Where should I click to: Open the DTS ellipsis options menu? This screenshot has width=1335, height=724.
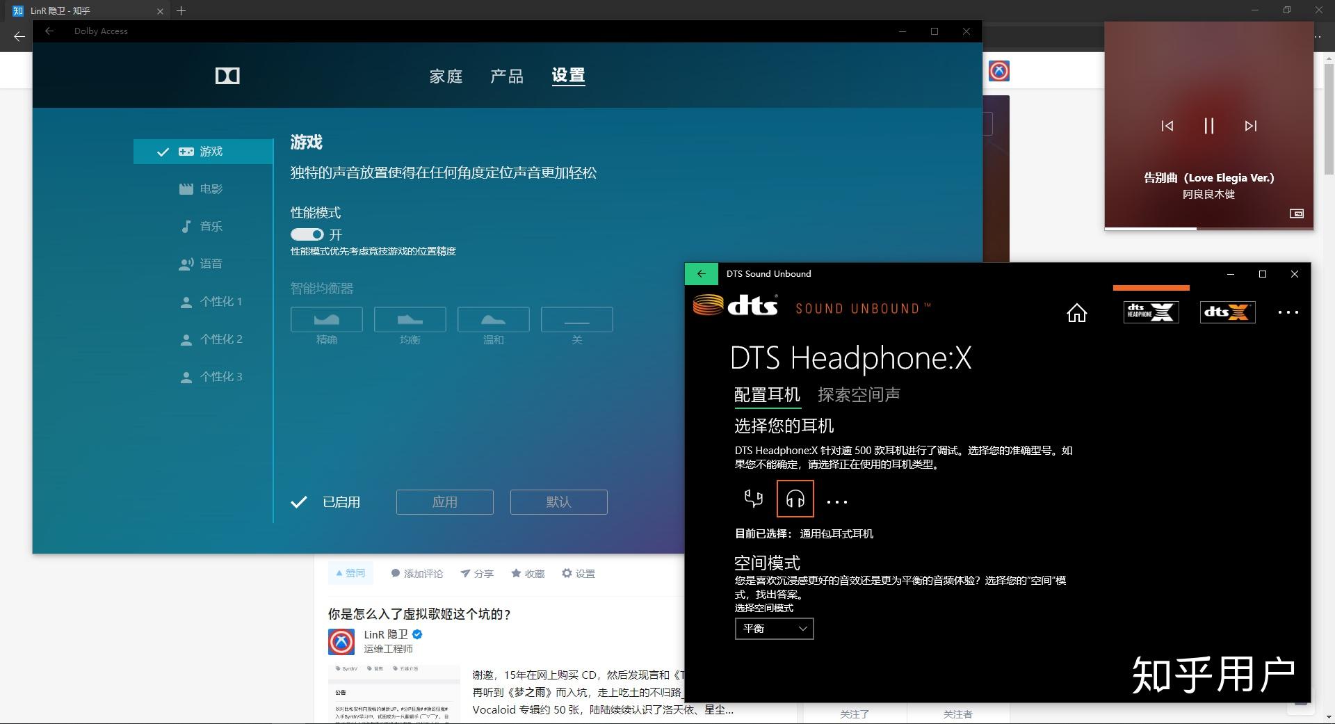click(x=1288, y=313)
